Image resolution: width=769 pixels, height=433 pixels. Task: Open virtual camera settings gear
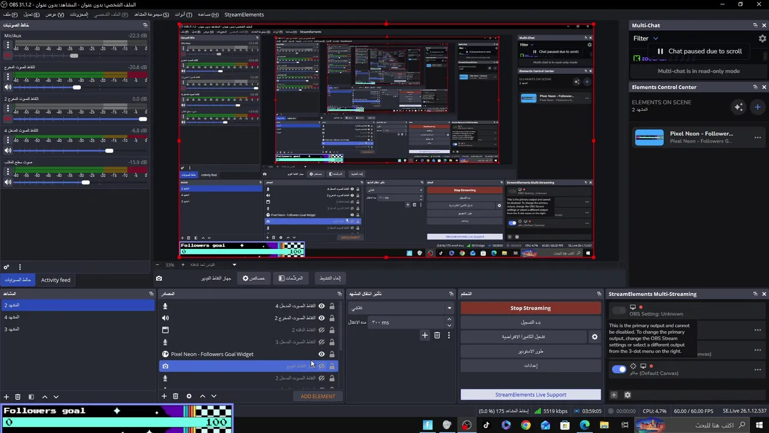[595, 337]
